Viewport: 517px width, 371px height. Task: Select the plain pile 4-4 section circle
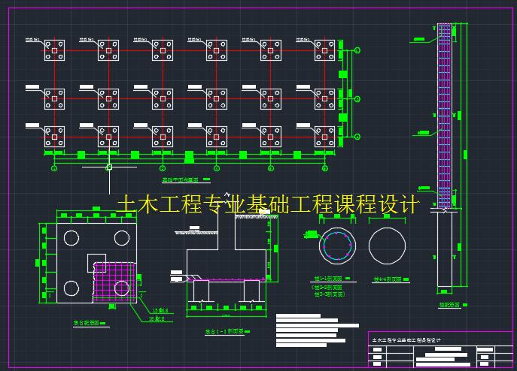click(387, 246)
